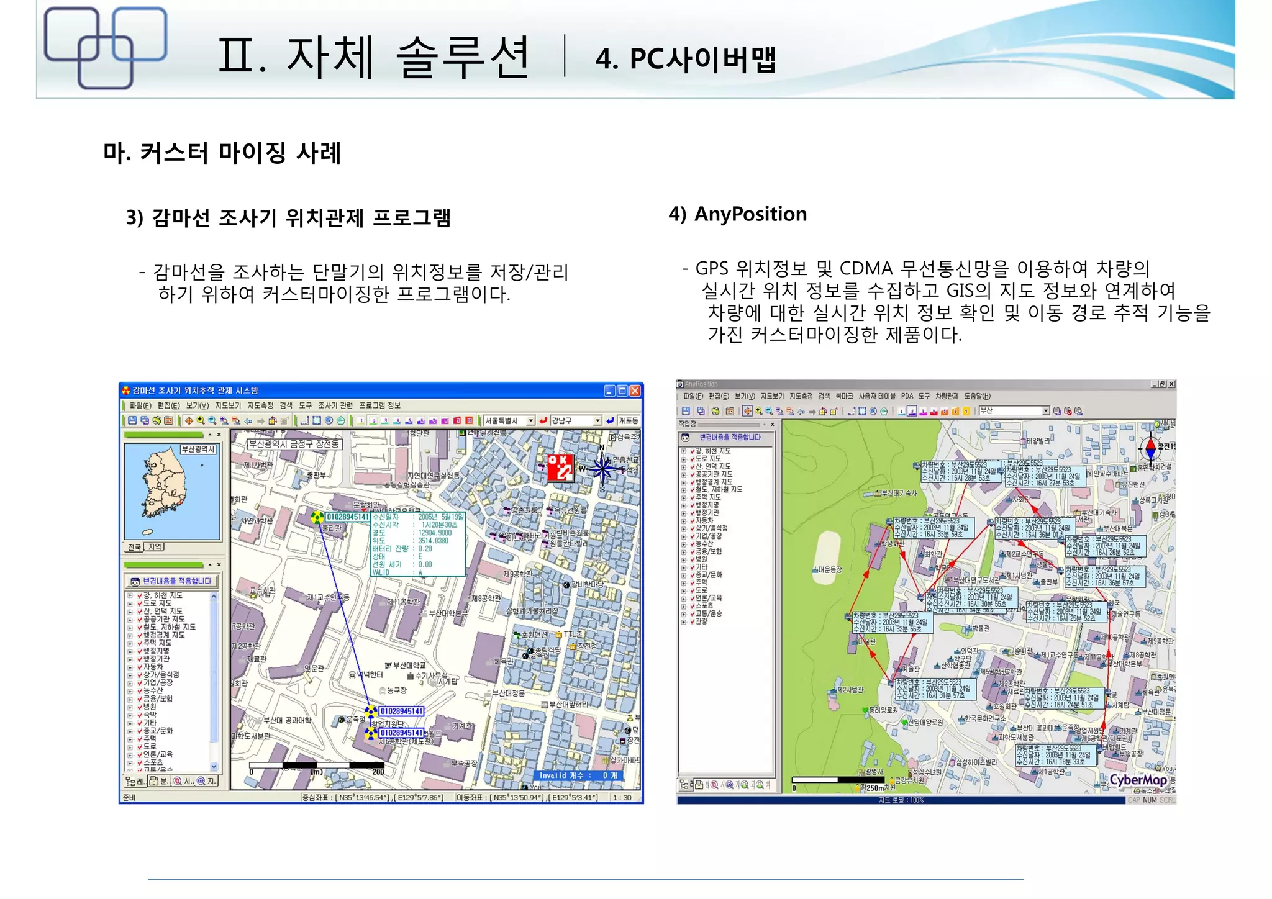Click the layer list vertical scrollbar down arrow
Image resolution: width=1272 pixels, height=899 pixels.
[x=214, y=767]
